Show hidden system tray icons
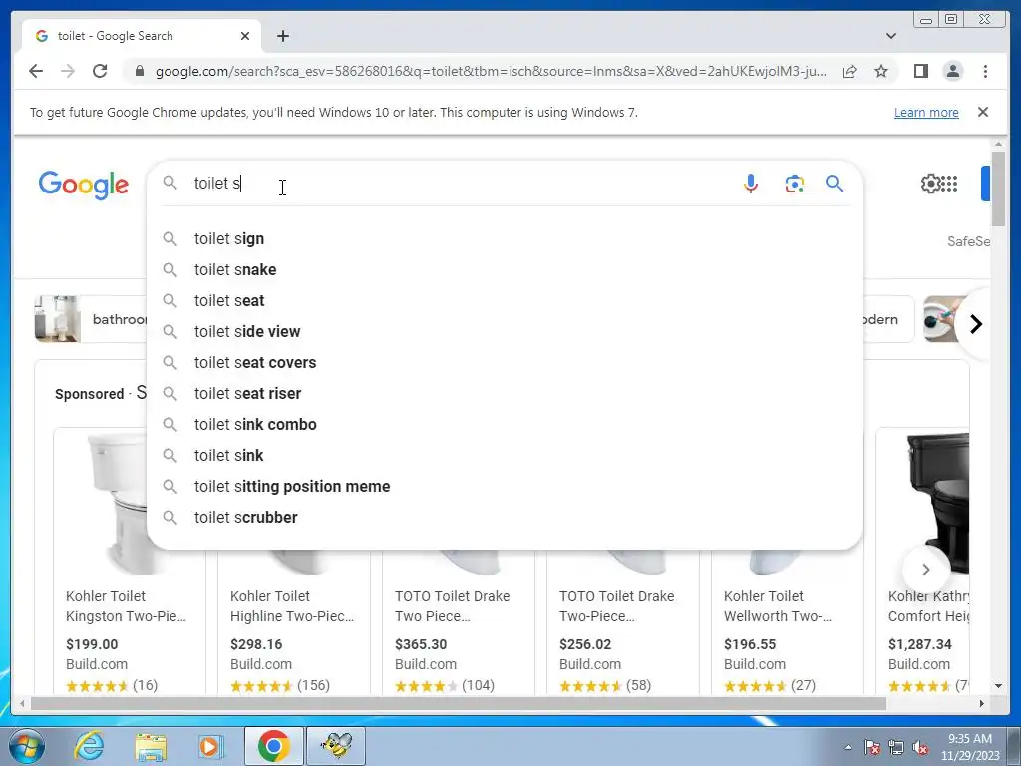 pyautogui.click(x=848, y=747)
